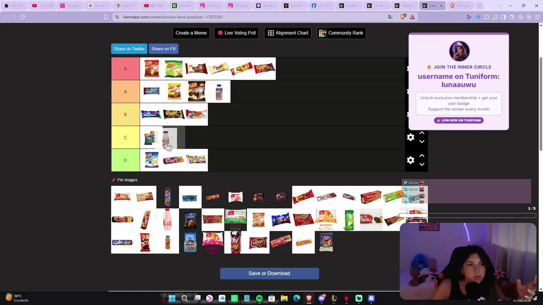Open File Explorer from the taskbar
Image resolution: width=543 pixels, height=305 pixels.
click(x=284, y=298)
